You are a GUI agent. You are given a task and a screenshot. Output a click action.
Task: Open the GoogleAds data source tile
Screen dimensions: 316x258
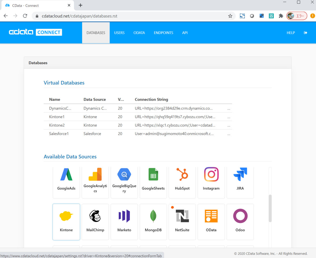(x=66, y=182)
